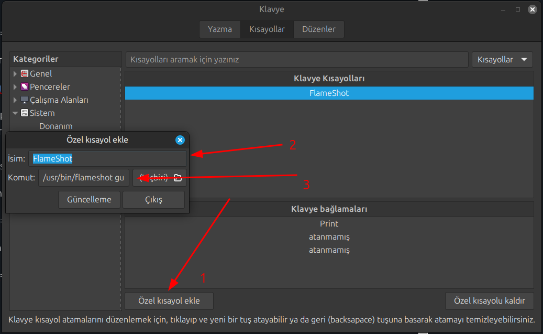The image size is (543, 334).
Task: Switch to the Yazma tab
Action: point(219,29)
